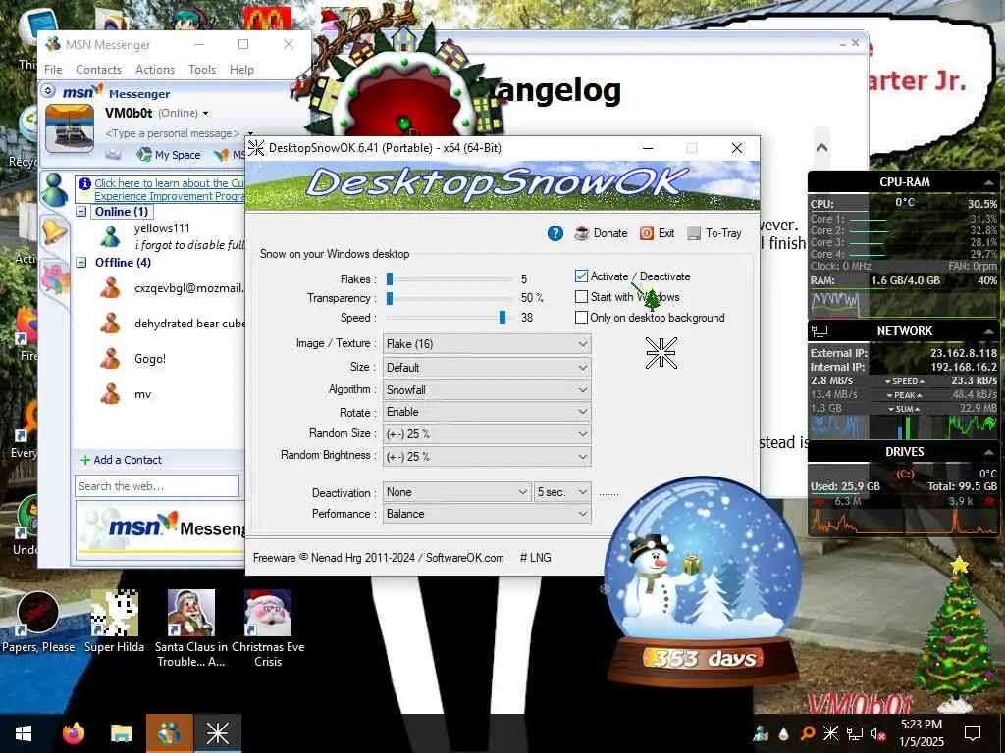Screen dimensions: 1005x753
Task: Click the snowflake texture preview image
Action: pyautogui.click(x=661, y=353)
